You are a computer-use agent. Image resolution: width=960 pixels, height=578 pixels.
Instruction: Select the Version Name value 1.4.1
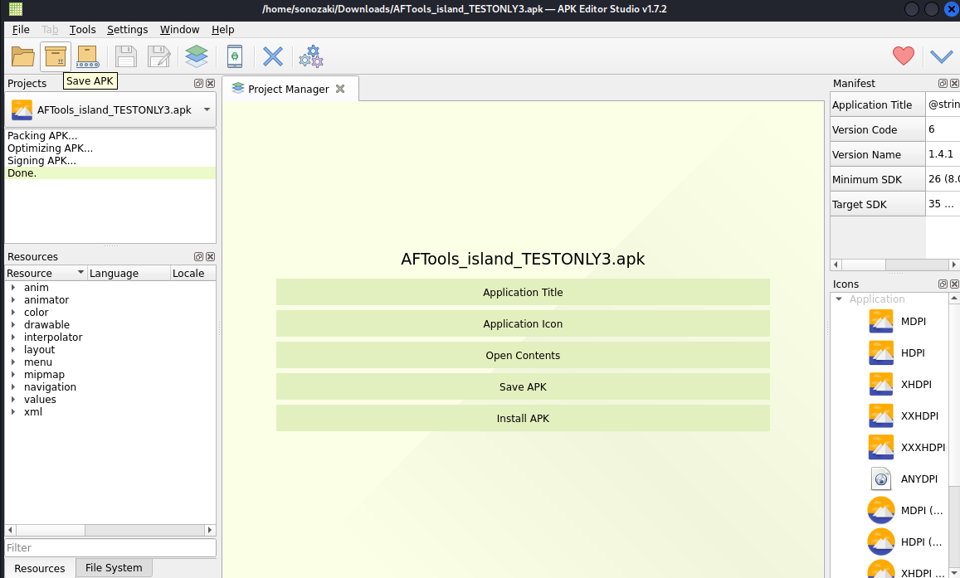click(x=942, y=154)
